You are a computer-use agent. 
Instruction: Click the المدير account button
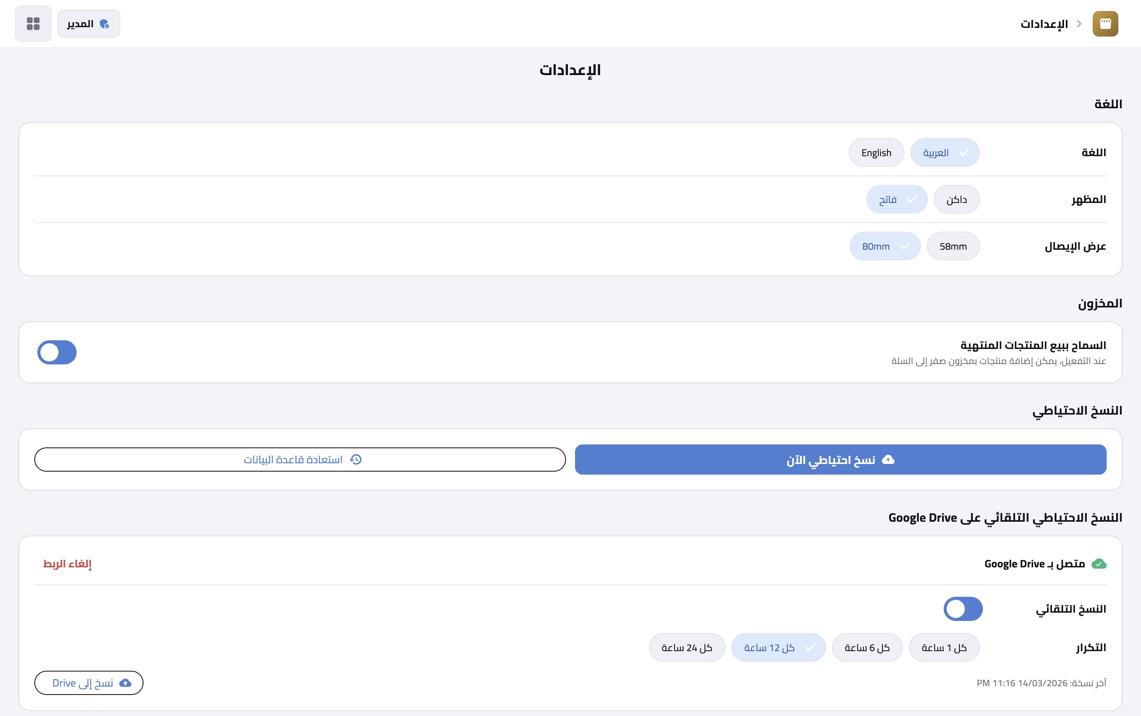tap(89, 23)
